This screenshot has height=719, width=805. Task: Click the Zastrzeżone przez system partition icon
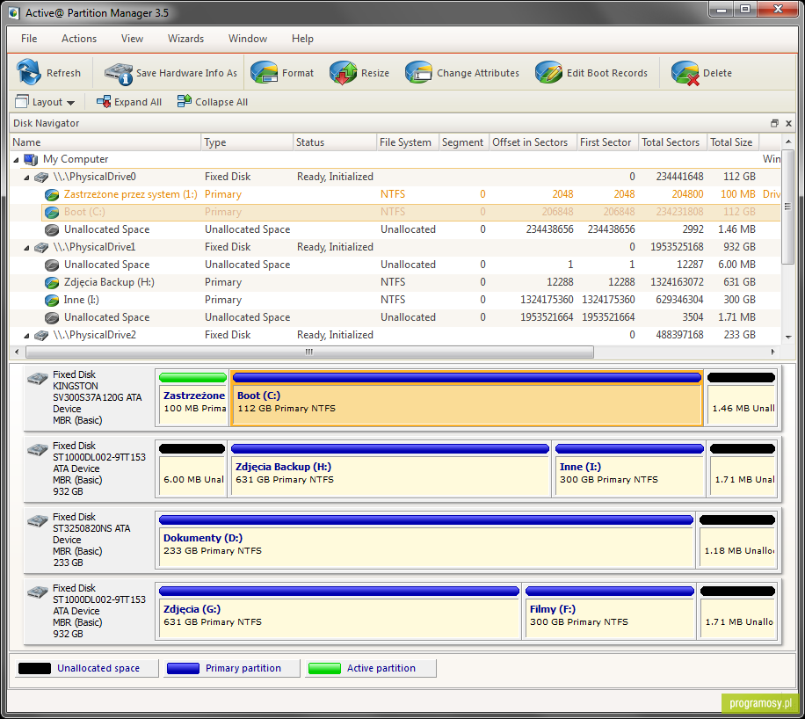click(51, 194)
